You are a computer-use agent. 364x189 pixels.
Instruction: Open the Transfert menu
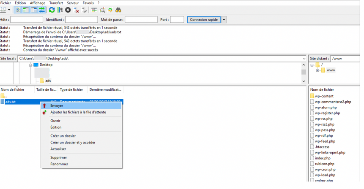(56, 3)
